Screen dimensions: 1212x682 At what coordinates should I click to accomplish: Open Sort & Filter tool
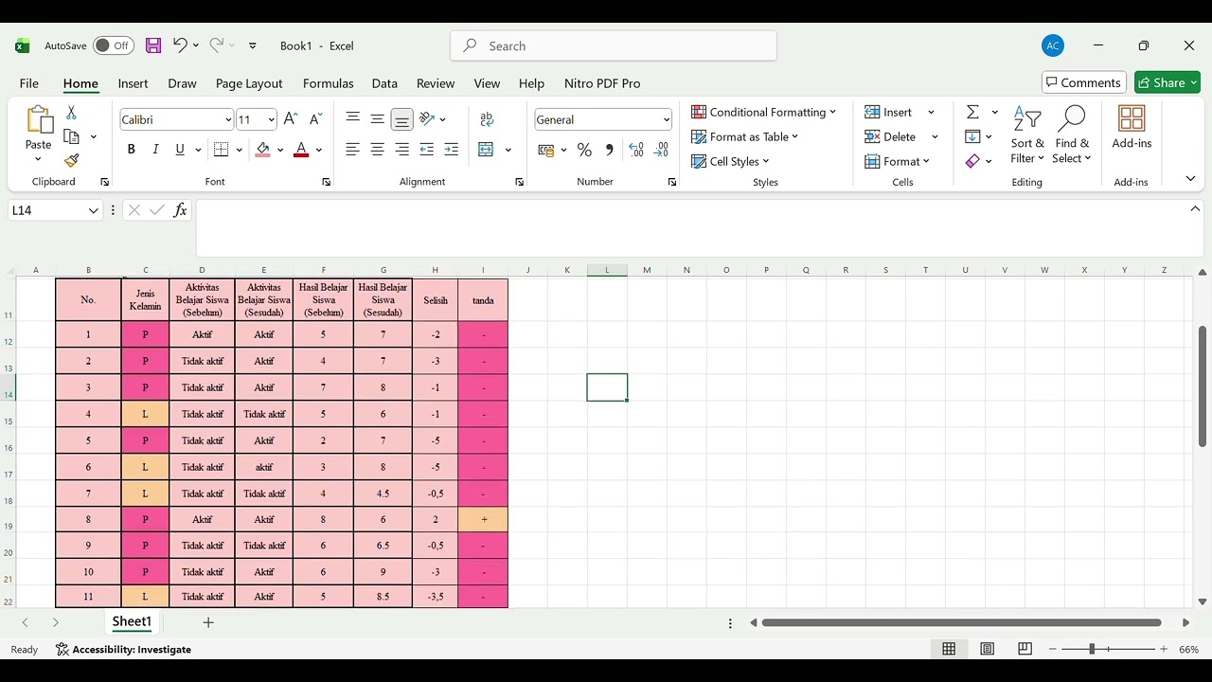click(x=1027, y=135)
